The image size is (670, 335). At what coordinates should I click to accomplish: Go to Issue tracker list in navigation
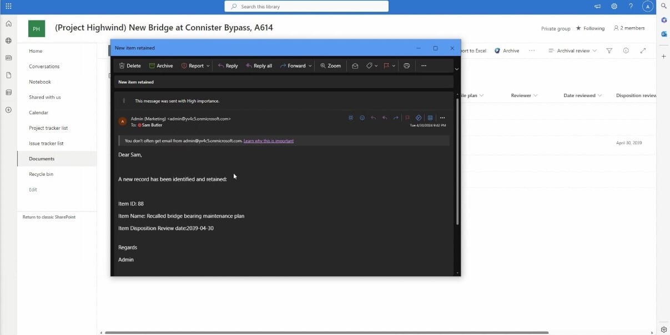coord(46,143)
